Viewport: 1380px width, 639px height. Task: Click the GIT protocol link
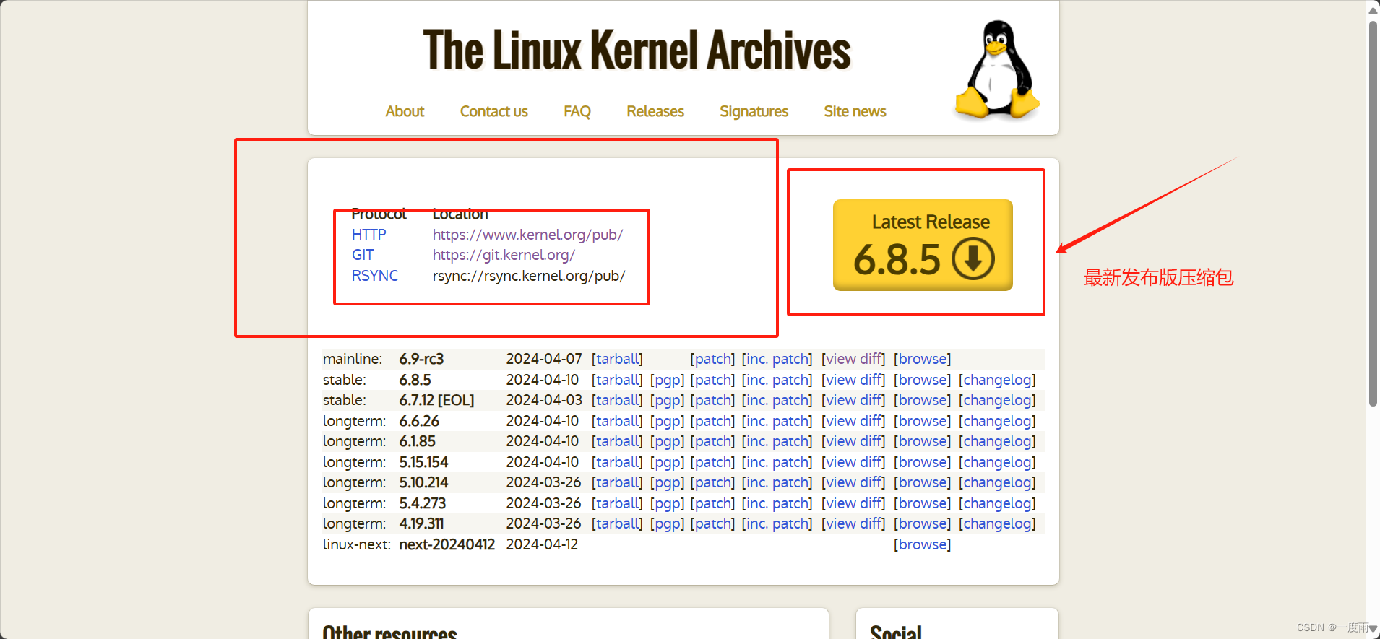point(363,255)
